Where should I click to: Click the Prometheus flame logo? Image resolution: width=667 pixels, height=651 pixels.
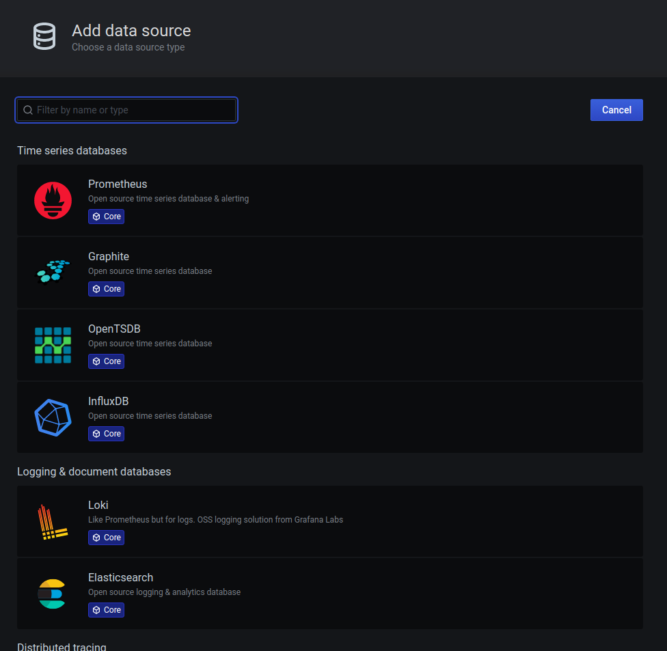tap(53, 200)
